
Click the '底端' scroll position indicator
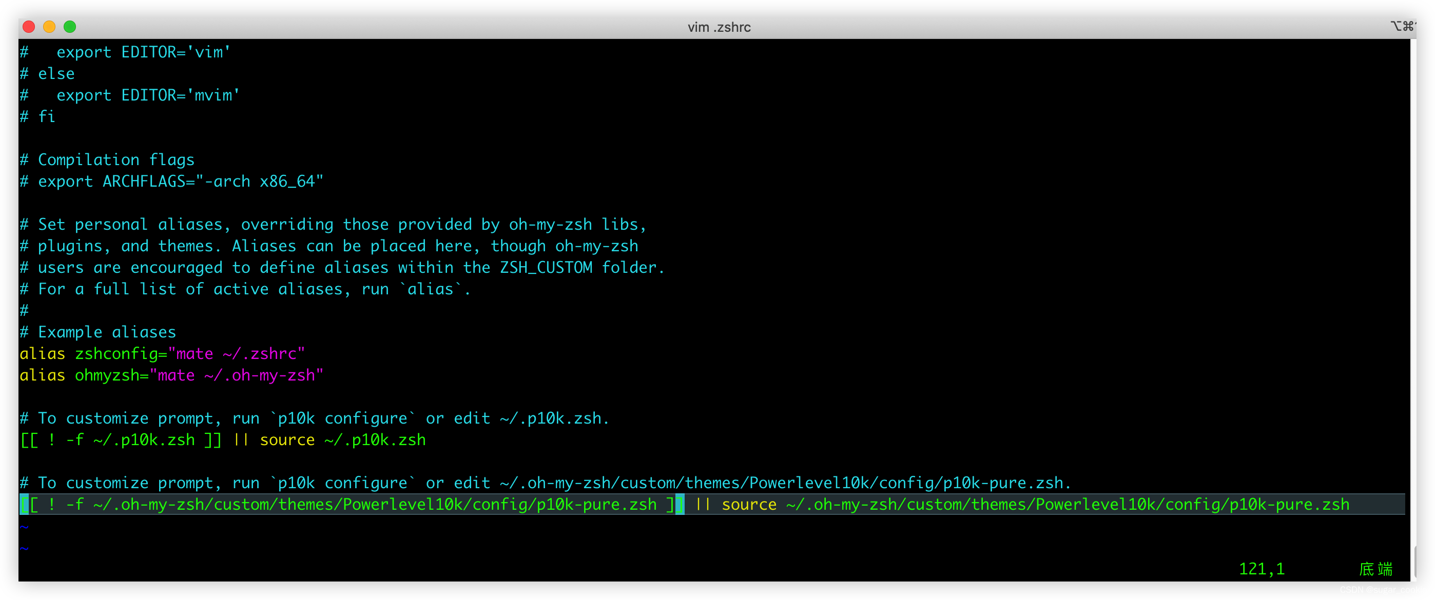[1375, 569]
